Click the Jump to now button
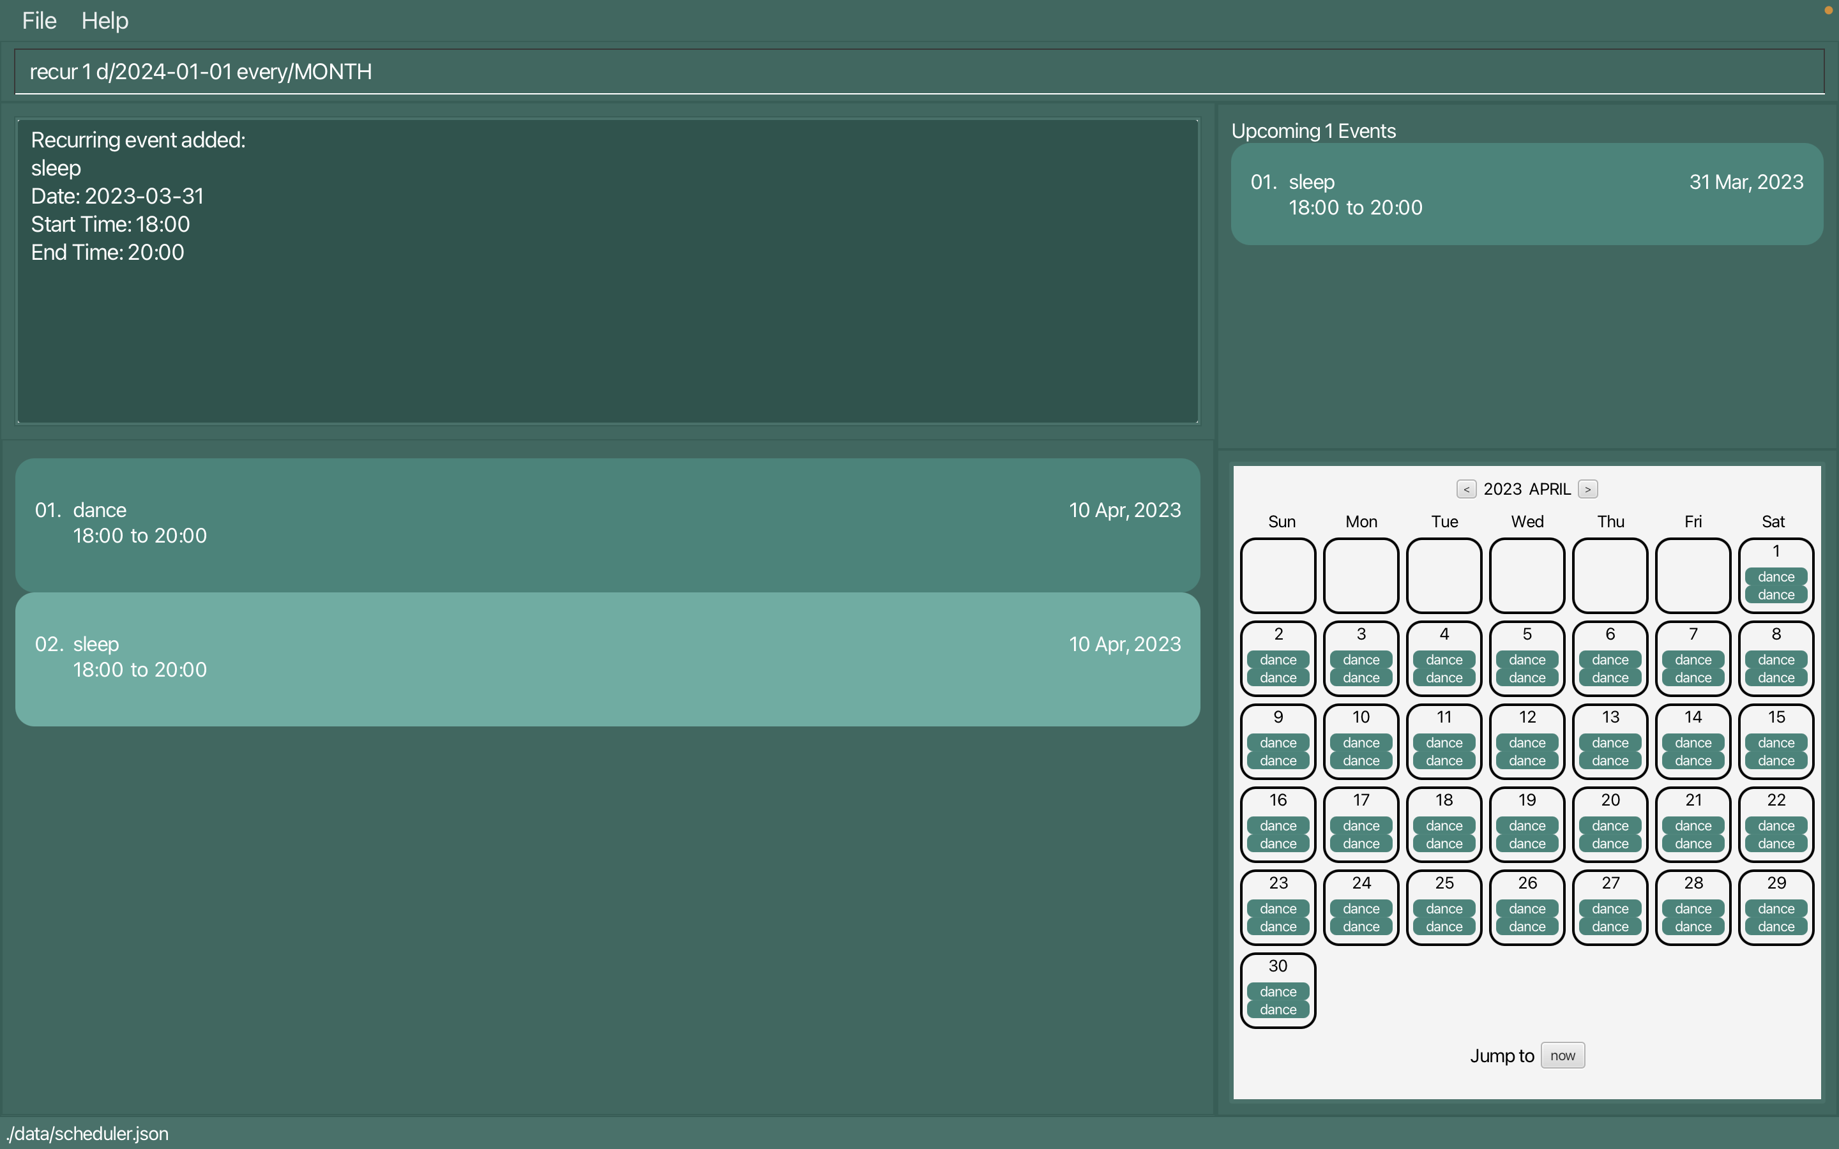Image resolution: width=1839 pixels, height=1149 pixels. (1563, 1056)
